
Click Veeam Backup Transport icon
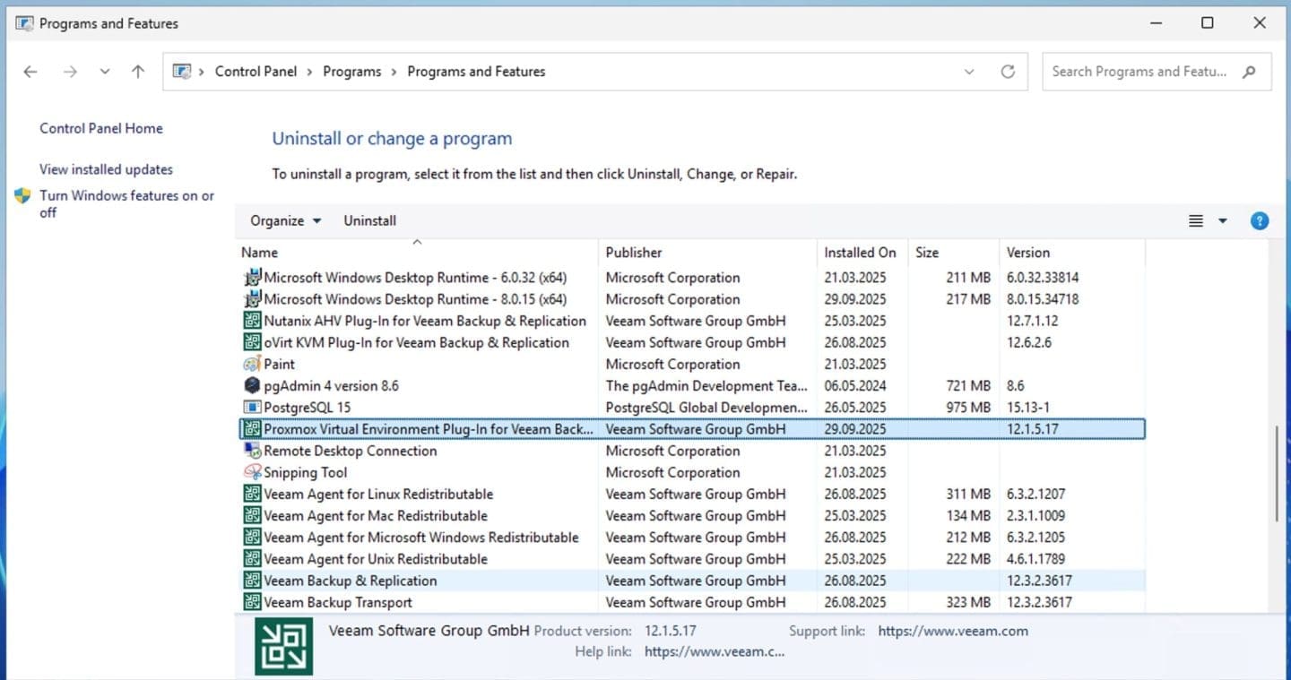(x=252, y=602)
